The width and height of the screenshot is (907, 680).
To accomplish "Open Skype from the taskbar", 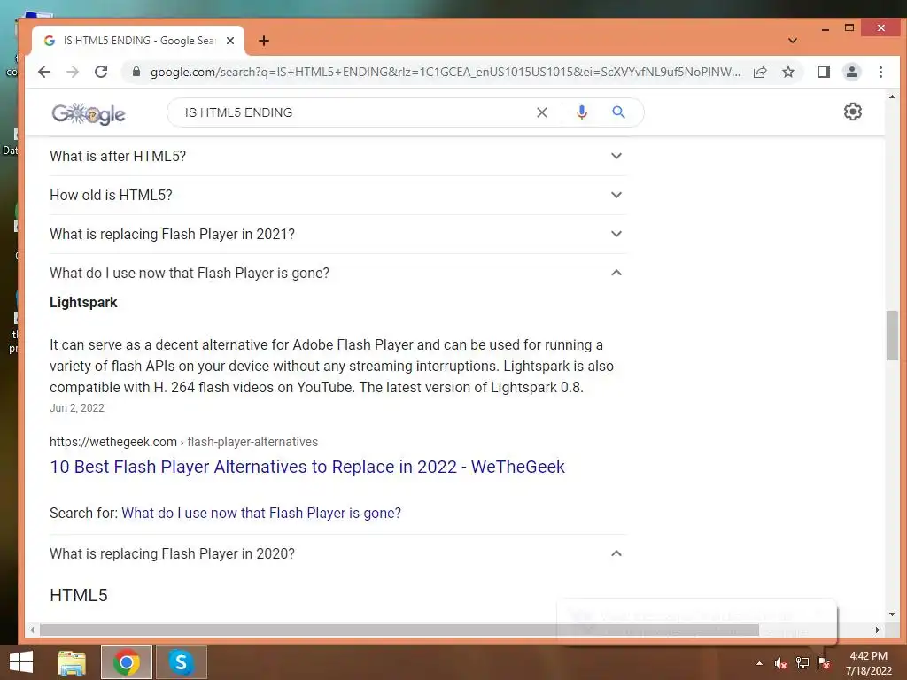I will tap(181, 662).
